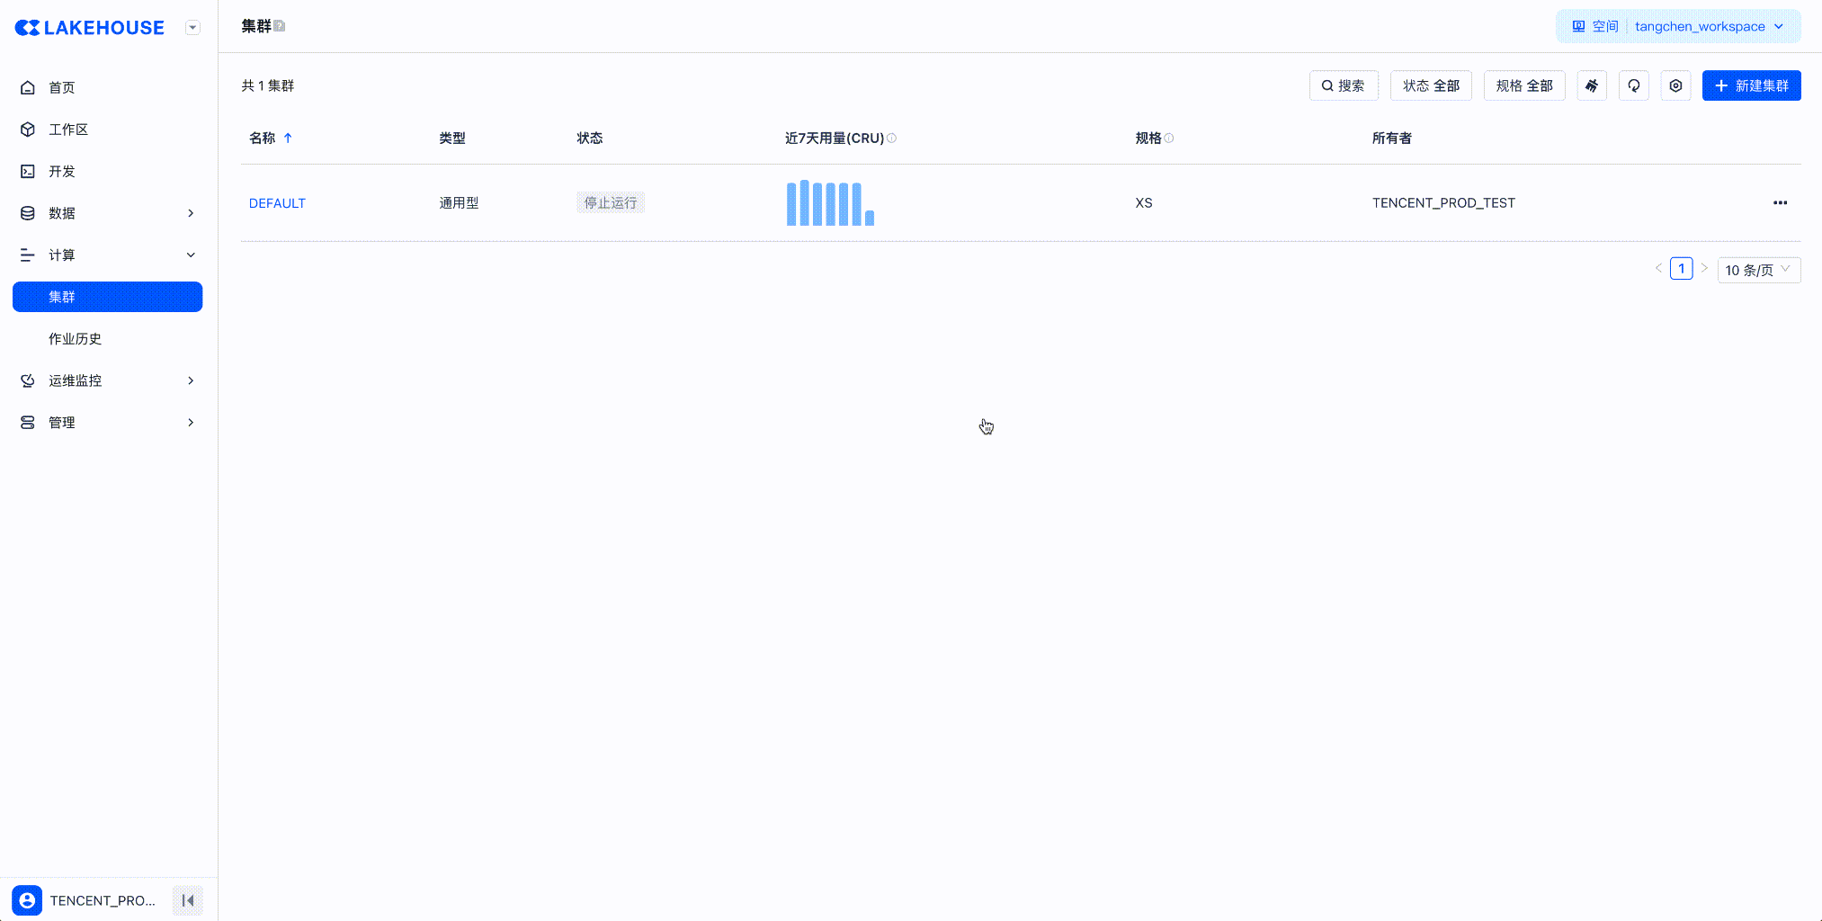
Task: Open the 状态 全部 filter dropdown
Action: [1431, 85]
